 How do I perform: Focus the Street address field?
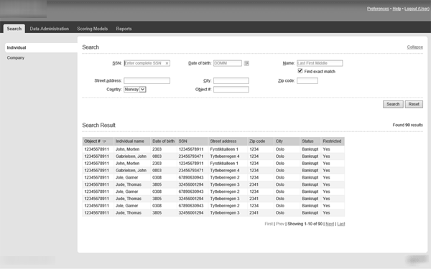click(147, 80)
